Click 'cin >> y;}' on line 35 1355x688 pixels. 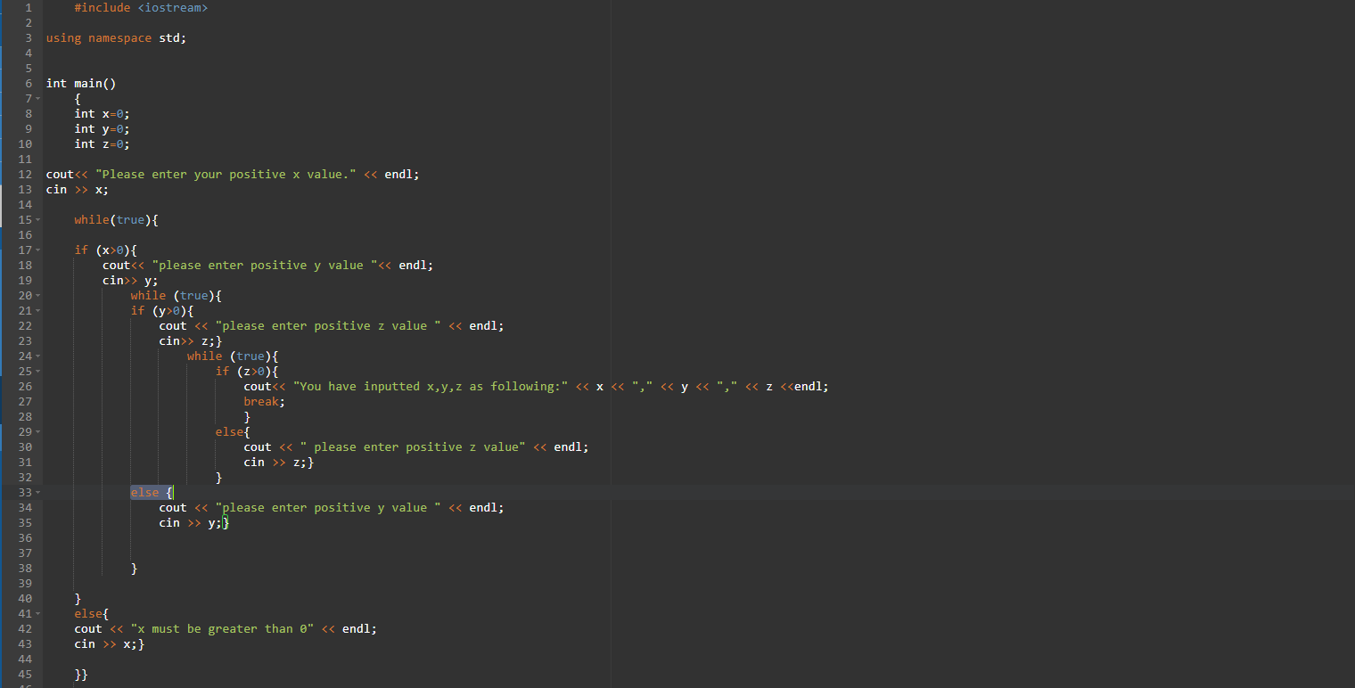pyautogui.click(x=194, y=522)
